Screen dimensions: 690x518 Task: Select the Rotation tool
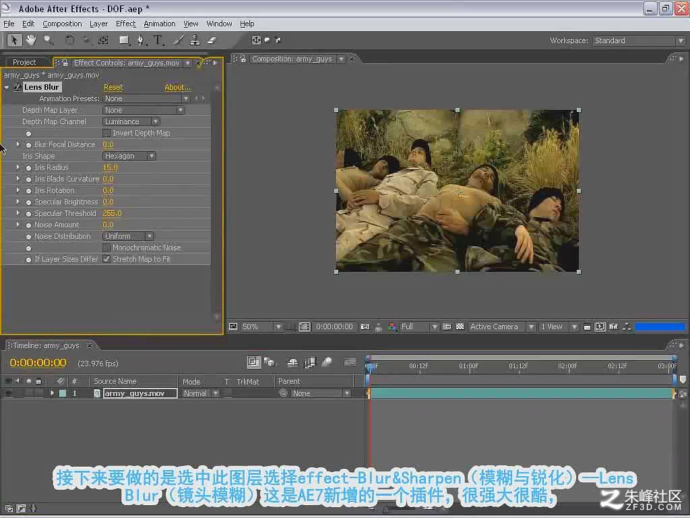(69, 40)
